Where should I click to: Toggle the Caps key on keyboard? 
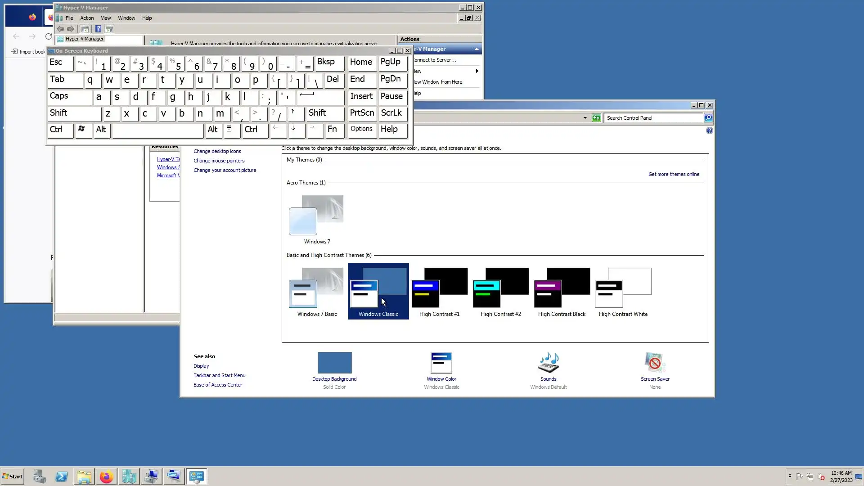(69, 97)
